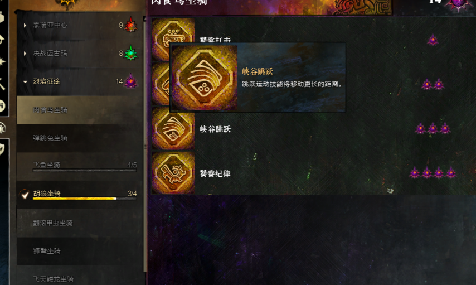Click the 峡谷跳跃 mastery icon in the list

click(173, 129)
